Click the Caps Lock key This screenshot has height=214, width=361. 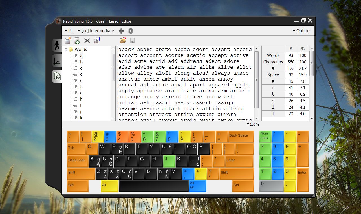(x=78, y=161)
